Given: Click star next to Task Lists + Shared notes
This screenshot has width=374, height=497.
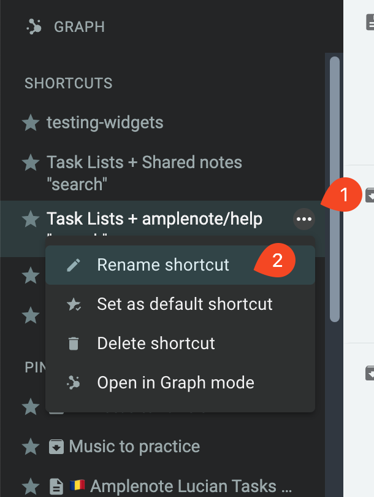Looking at the screenshot, I should [31, 162].
